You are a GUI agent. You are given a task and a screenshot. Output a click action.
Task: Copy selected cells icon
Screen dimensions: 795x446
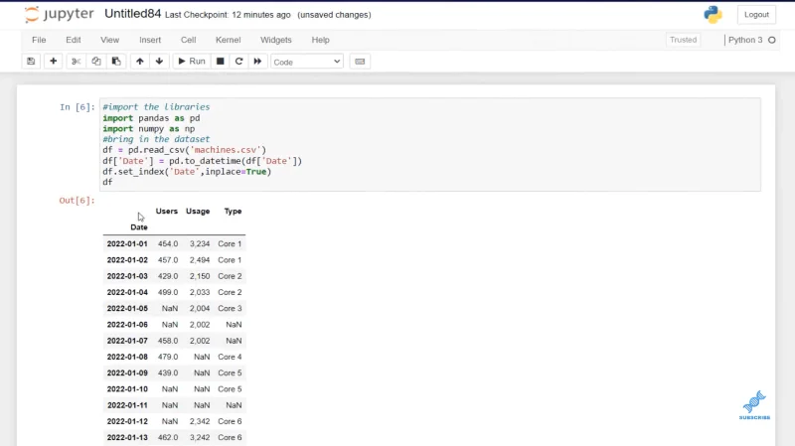95,62
